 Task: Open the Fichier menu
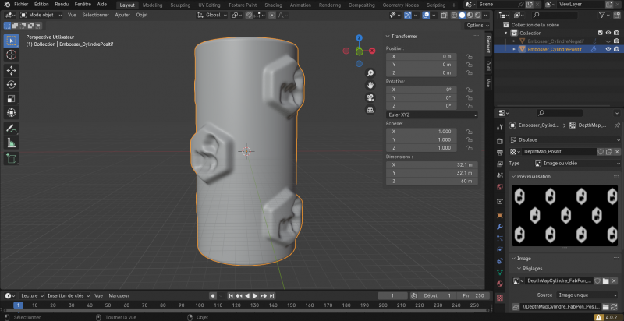click(x=21, y=5)
